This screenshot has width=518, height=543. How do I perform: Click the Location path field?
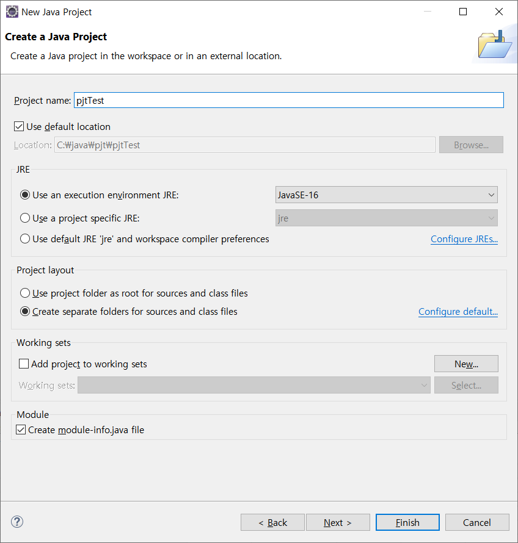pyautogui.click(x=245, y=145)
